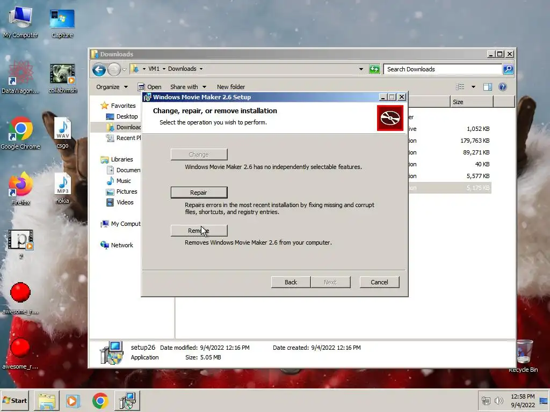
Task: Click the search magnifier in Downloads window
Action: click(x=508, y=69)
